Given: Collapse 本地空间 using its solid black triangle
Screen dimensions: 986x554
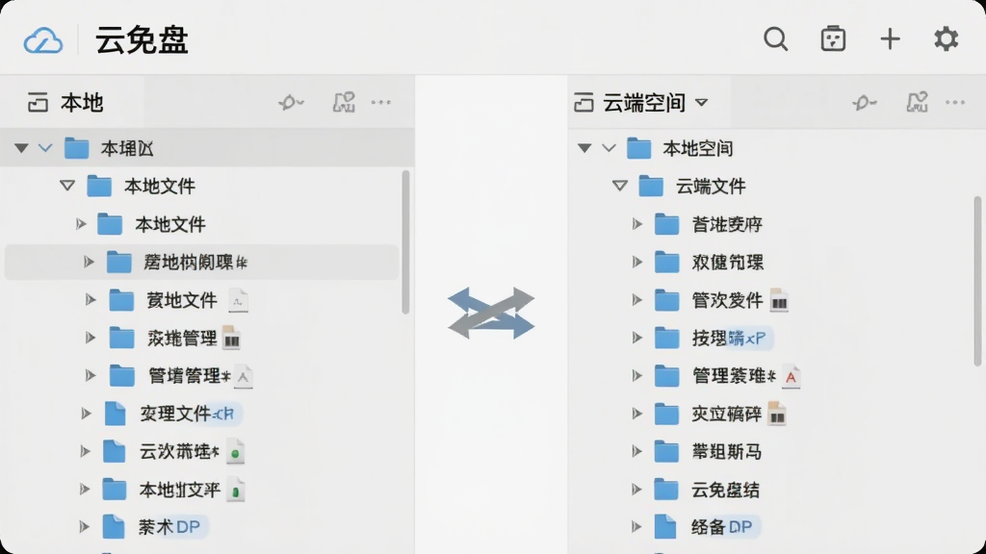Looking at the screenshot, I should click(584, 148).
